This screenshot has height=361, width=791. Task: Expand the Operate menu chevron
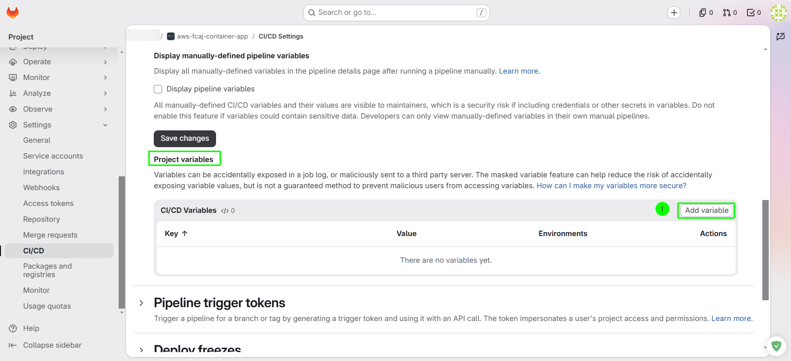(x=105, y=62)
